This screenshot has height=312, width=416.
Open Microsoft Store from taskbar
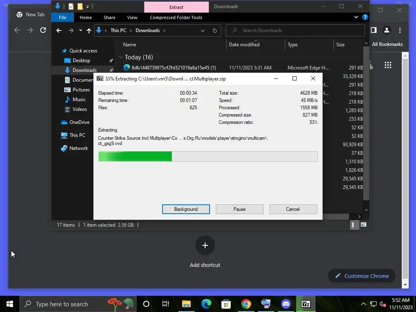pyautogui.click(x=226, y=304)
